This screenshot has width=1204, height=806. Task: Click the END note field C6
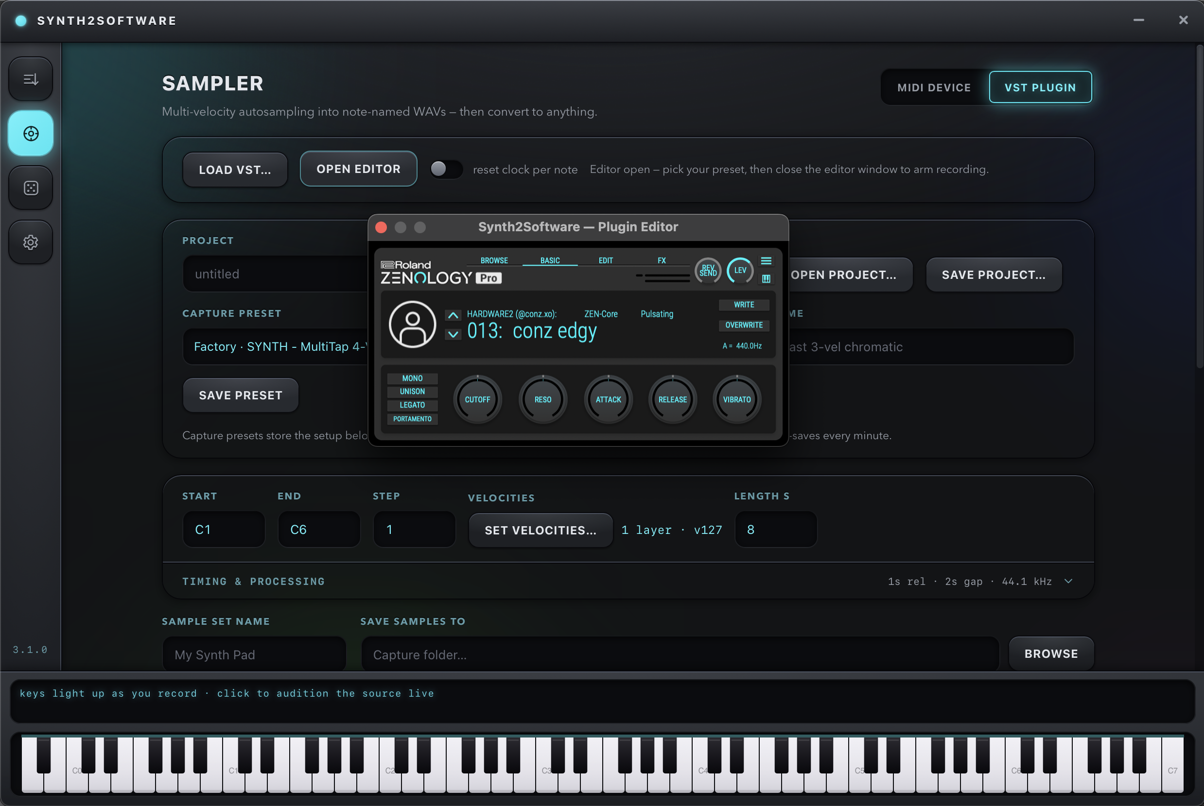tap(319, 530)
